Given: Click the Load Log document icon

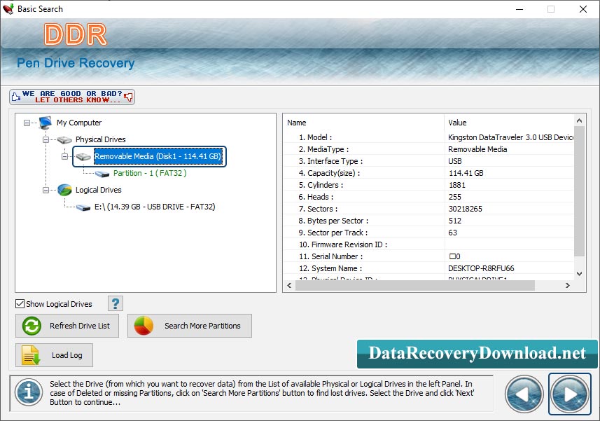Looking at the screenshot, I should tap(31, 355).
